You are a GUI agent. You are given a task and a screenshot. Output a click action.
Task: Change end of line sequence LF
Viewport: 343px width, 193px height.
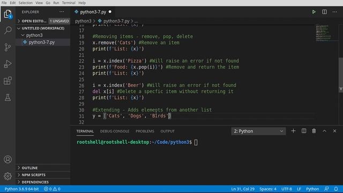click(x=299, y=189)
